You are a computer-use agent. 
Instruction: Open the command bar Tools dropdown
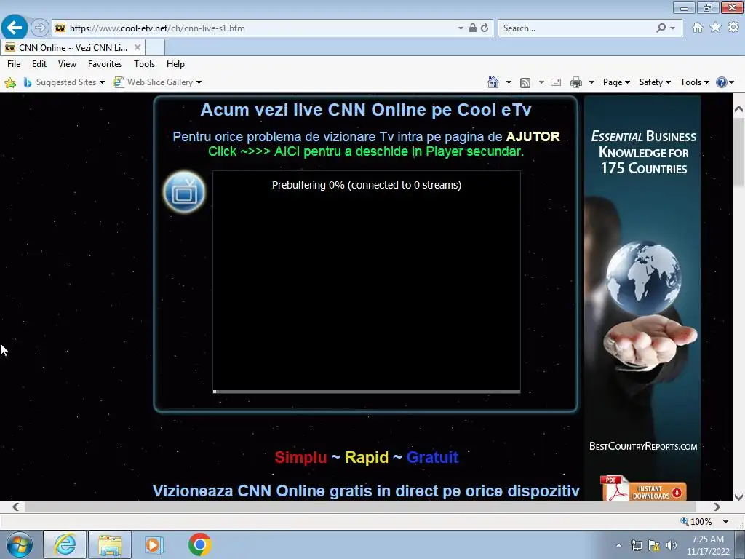(694, 82)
